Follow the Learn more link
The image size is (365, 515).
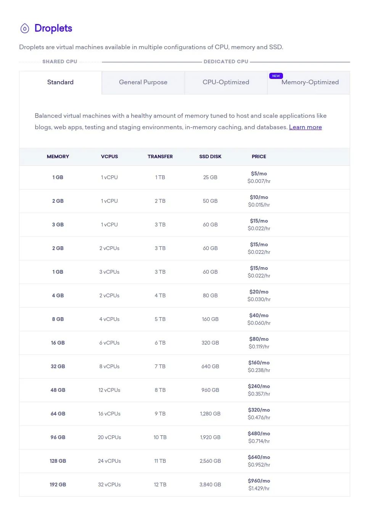coord(306,127)
